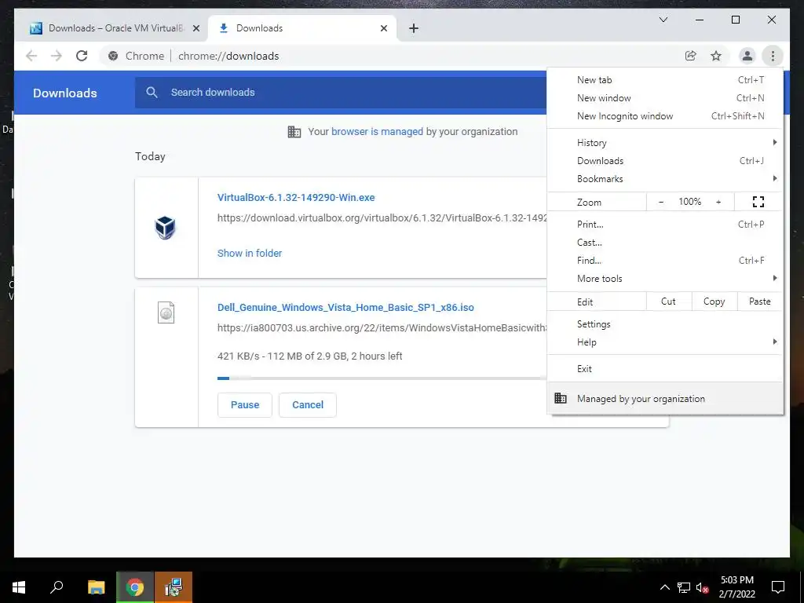Viewport: 804px width, 603px height.
Task: Open the profile avatar button
Action: [747, 56]
